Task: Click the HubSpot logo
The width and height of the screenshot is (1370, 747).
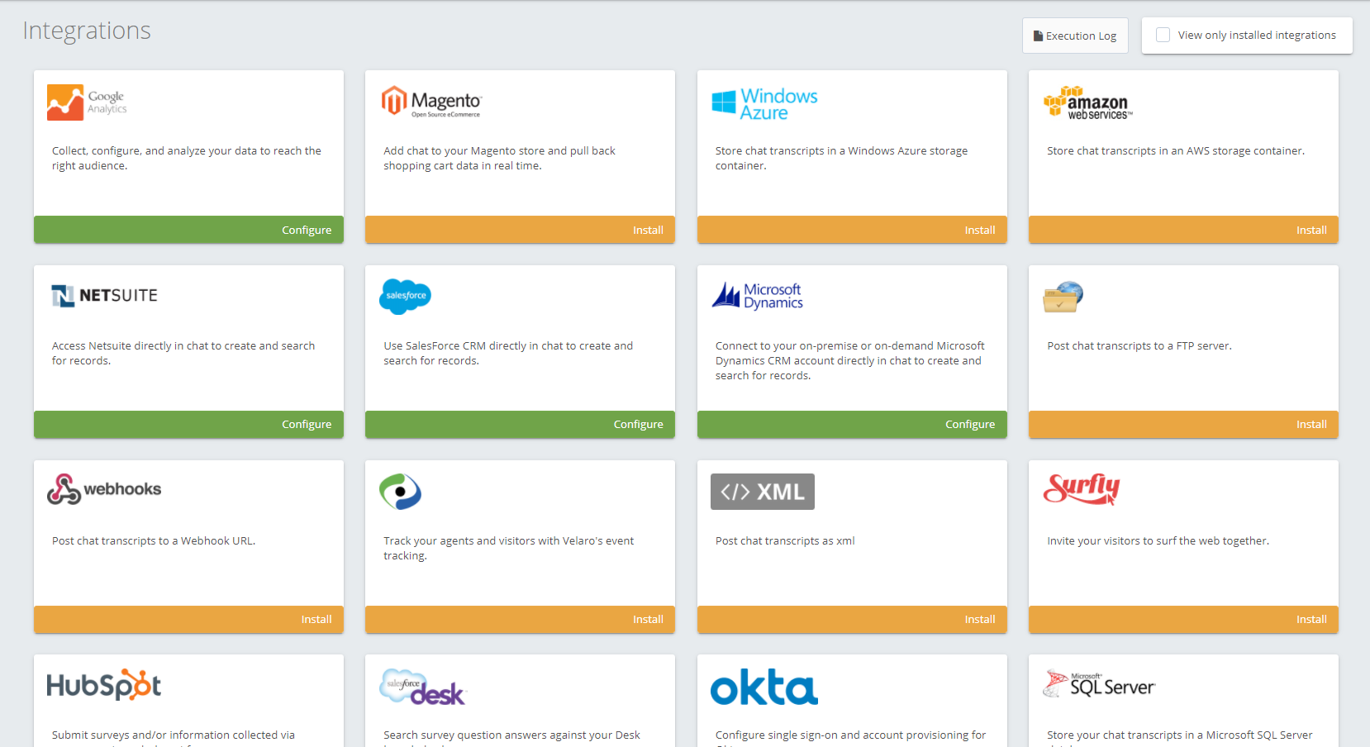Action: point(104,685)
